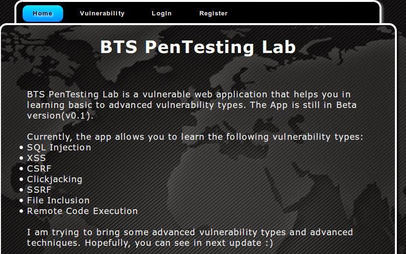Open the Register page
Image resolution: width=406 pixels, height=254 pixels.
(x=213, y=13)
